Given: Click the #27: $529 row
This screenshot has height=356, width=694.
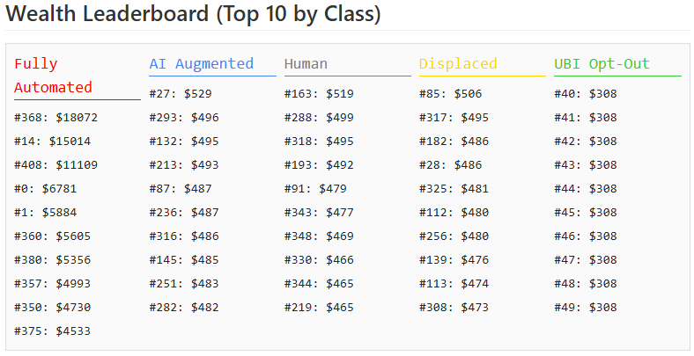Looking at the screenshot, I should pos(181,94).
